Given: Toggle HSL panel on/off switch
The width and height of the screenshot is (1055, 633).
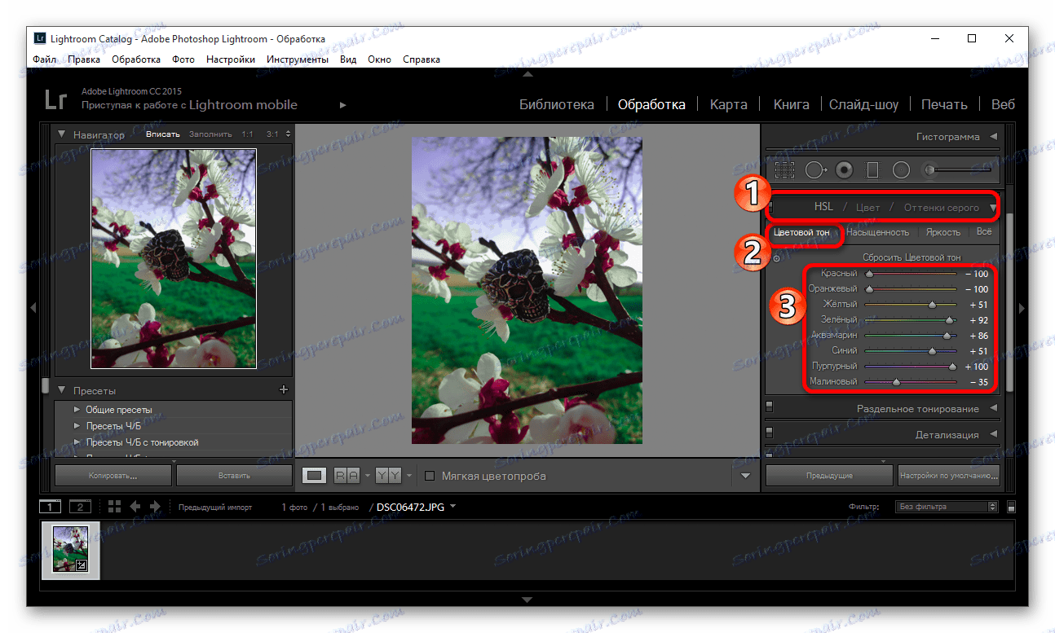Looking at the screenshot, I should [x=769, y=207].
